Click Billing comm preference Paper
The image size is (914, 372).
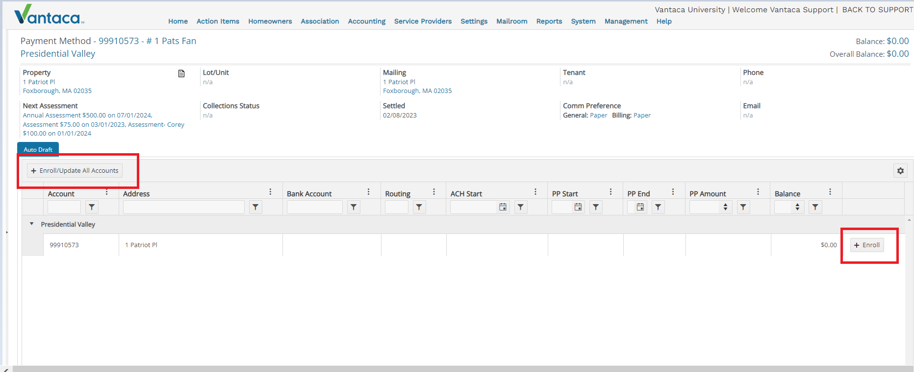click(642, 116)
